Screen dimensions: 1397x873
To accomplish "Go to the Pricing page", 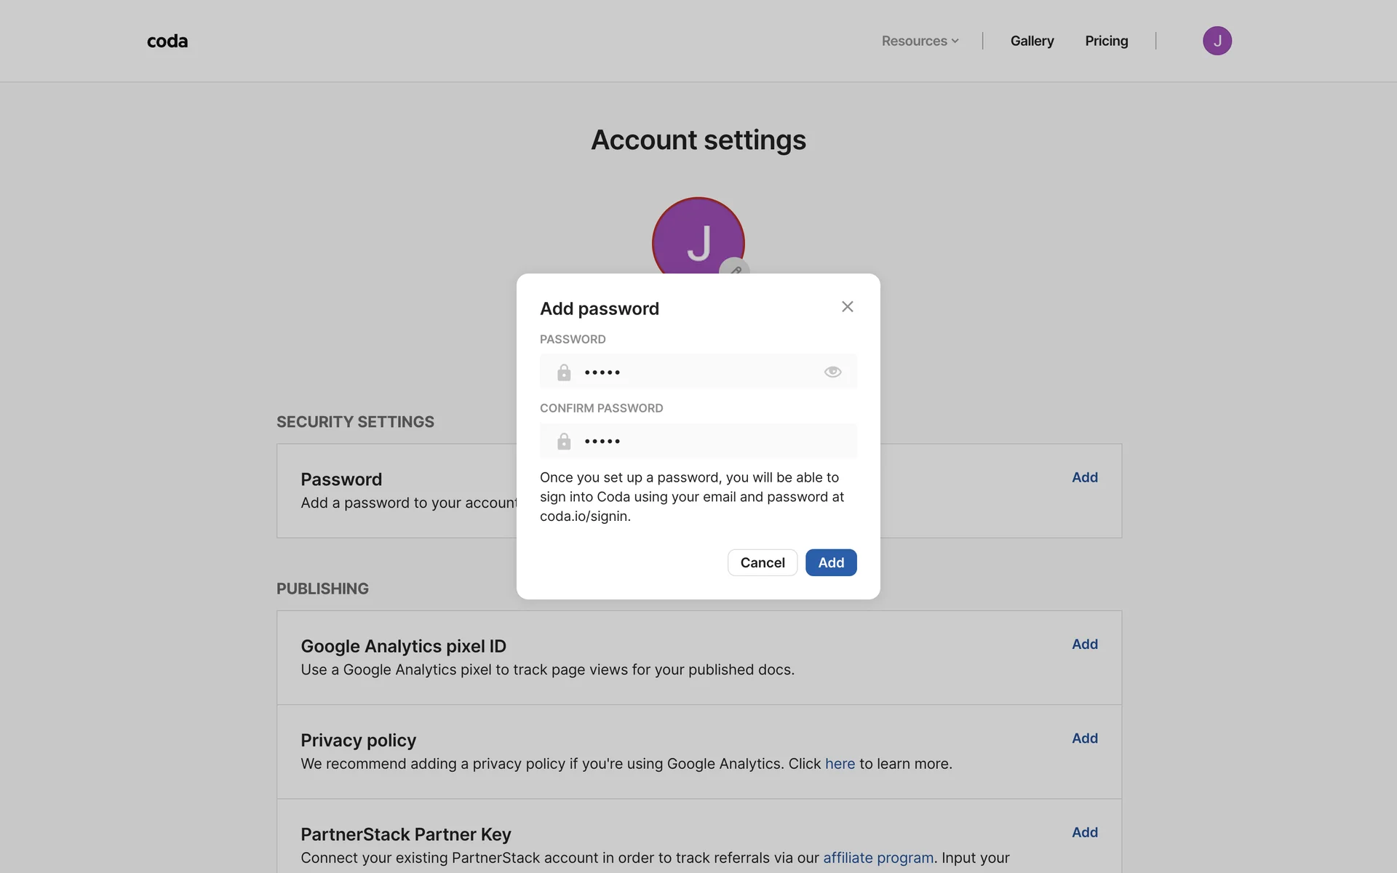I will click(1106, 41).
